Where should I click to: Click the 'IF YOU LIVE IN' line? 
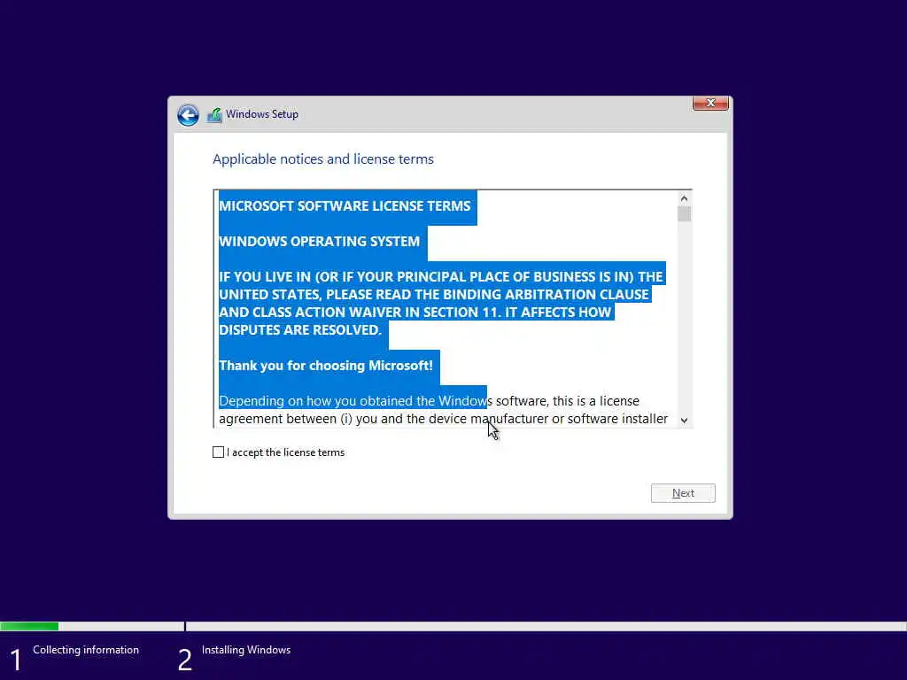pos(441,277)
